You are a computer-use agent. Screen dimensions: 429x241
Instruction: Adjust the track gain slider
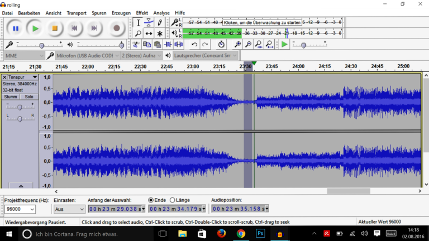pyautogui.click(x=20, y=107)
